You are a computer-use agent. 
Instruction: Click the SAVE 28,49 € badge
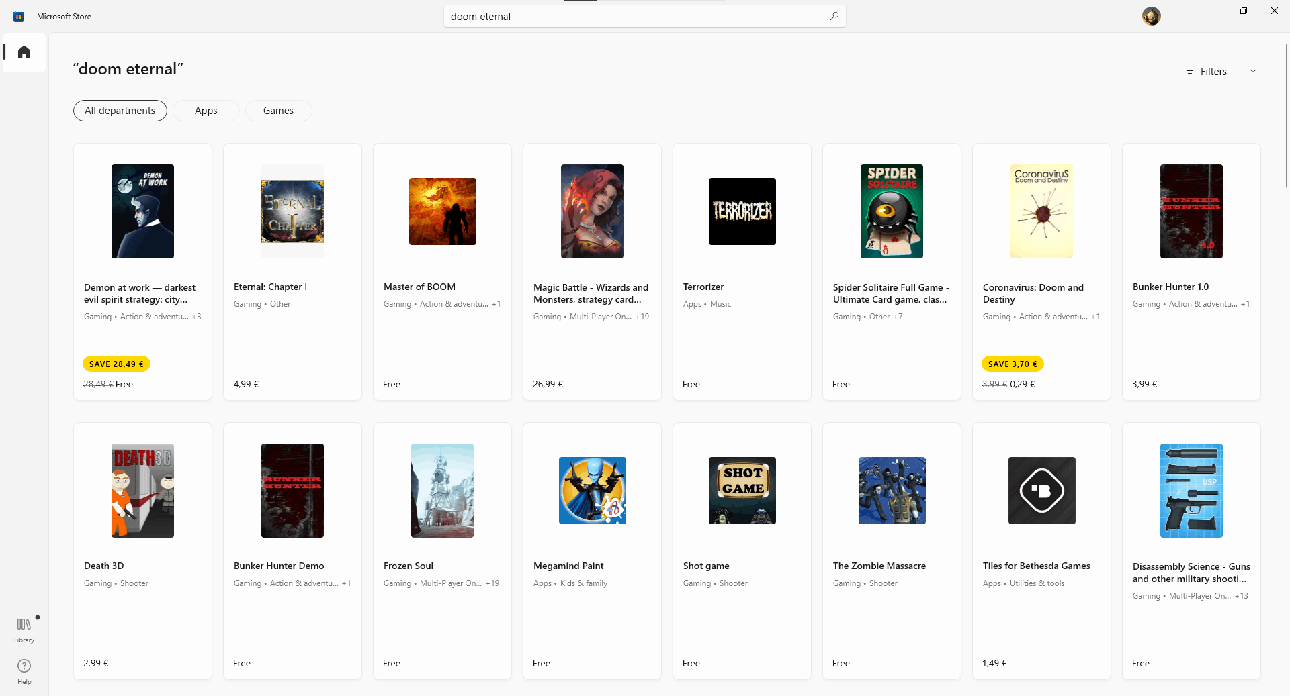[x=116, y=364]
